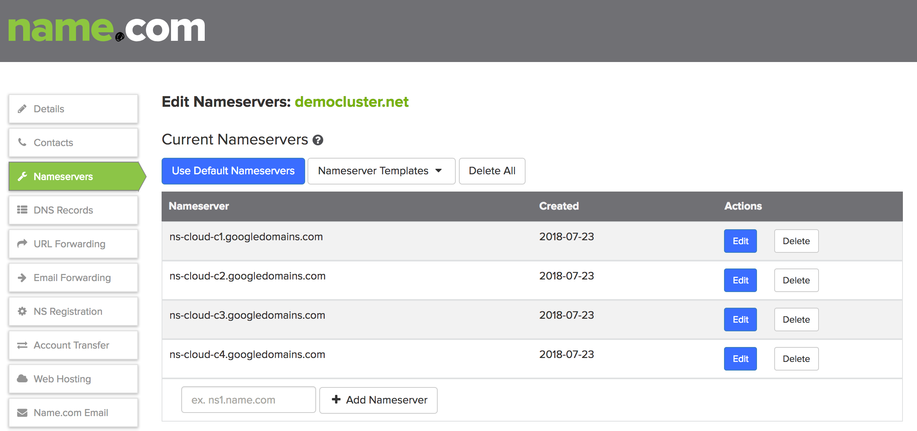Click the Add Nameserver button
917x431 pixels.
[378, 400]
